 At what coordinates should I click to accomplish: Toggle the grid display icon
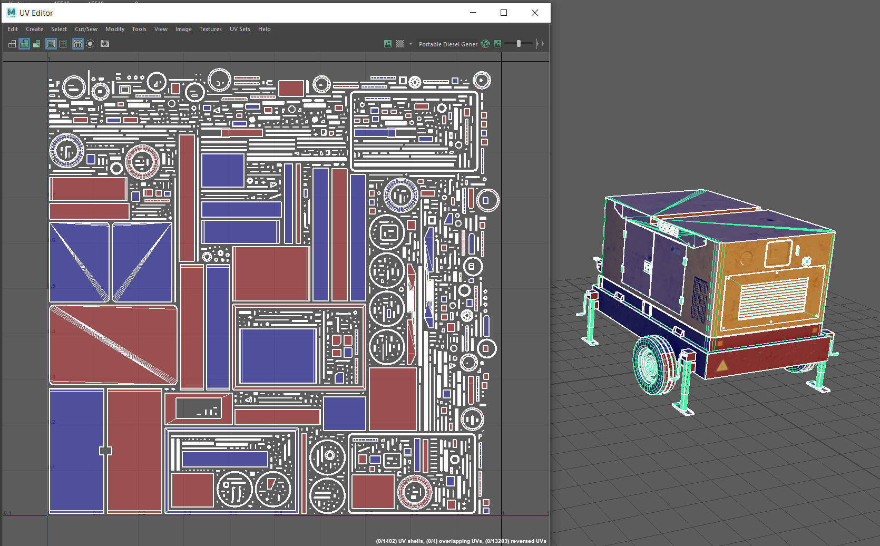[78, 44]
